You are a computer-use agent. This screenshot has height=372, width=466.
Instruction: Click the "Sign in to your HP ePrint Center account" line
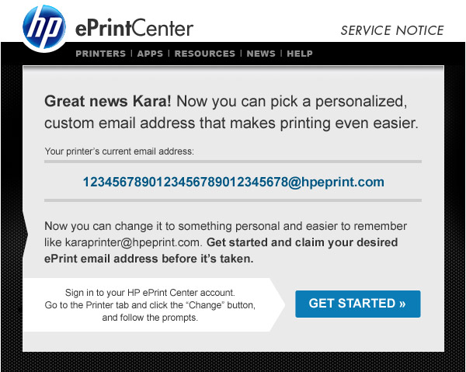coord(150,293)
